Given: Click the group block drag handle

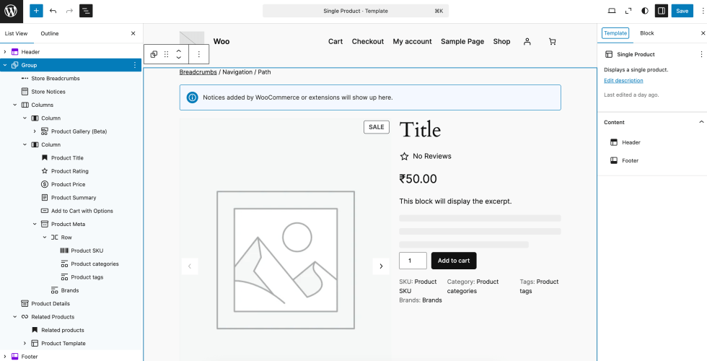Looking at the screenshot, I should tap(167, 54).
